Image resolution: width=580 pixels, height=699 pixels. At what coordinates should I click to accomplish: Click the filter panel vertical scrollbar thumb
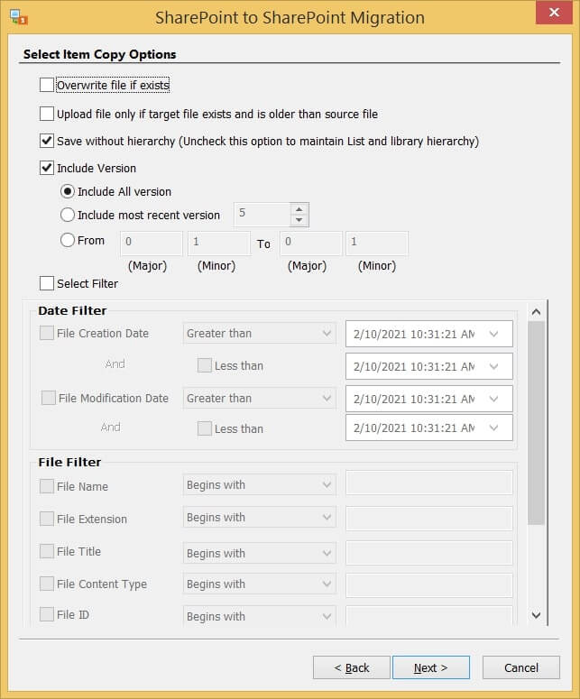click(536, 423)
